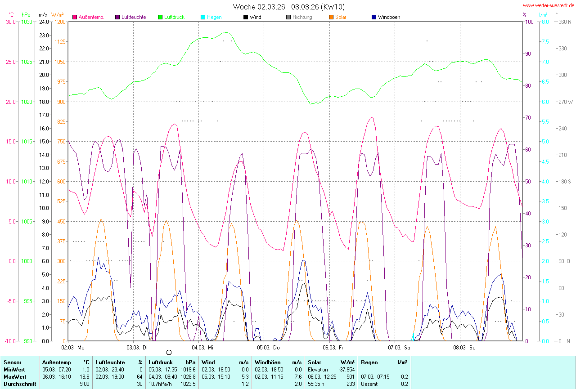Image resolution: width=576 pixels, height=389 pixels.
Task: Click the cyan Regen legend swatch
Action: 203,17
